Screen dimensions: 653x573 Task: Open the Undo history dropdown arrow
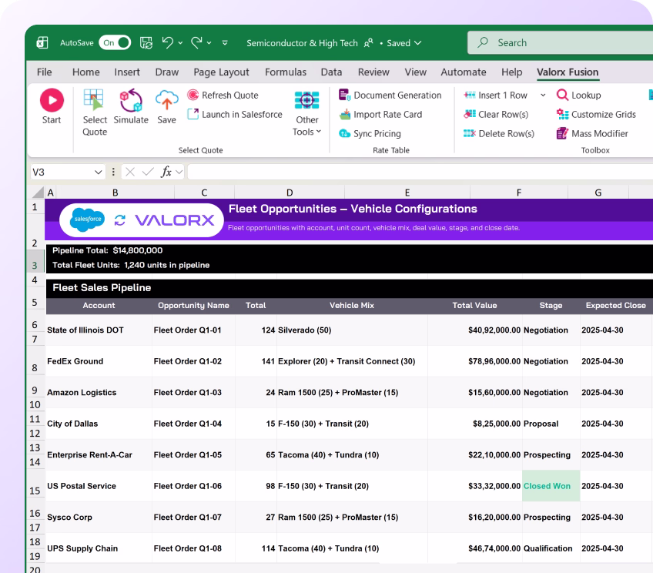[180, 43]
